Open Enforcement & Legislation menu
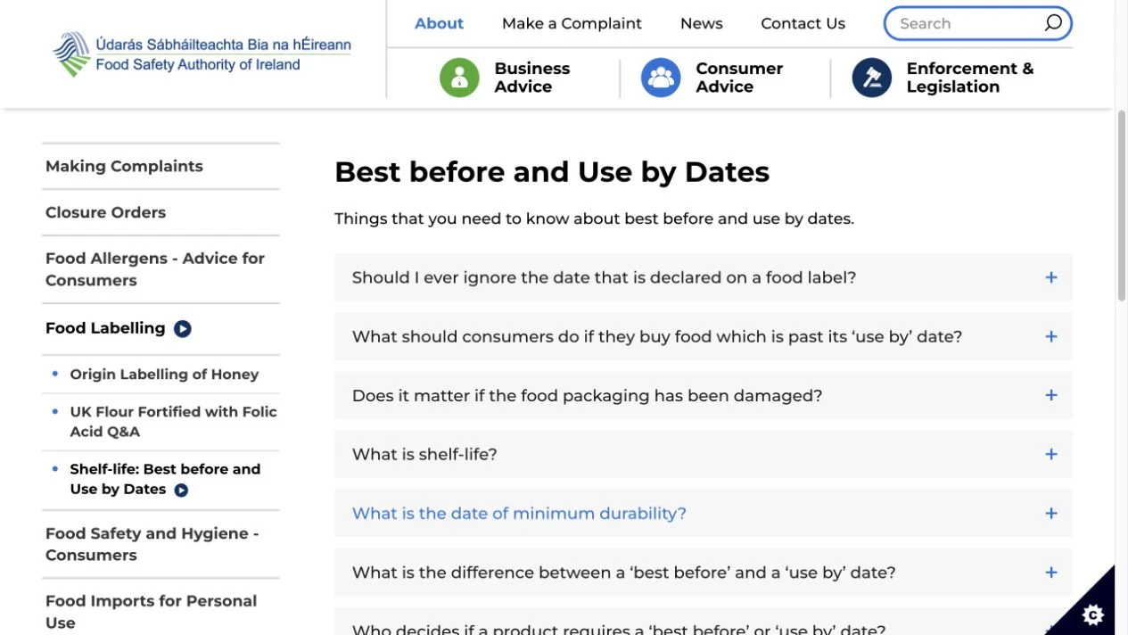Image resolution: width=1128 pixels, height=635 pixels. coord(969,78)
